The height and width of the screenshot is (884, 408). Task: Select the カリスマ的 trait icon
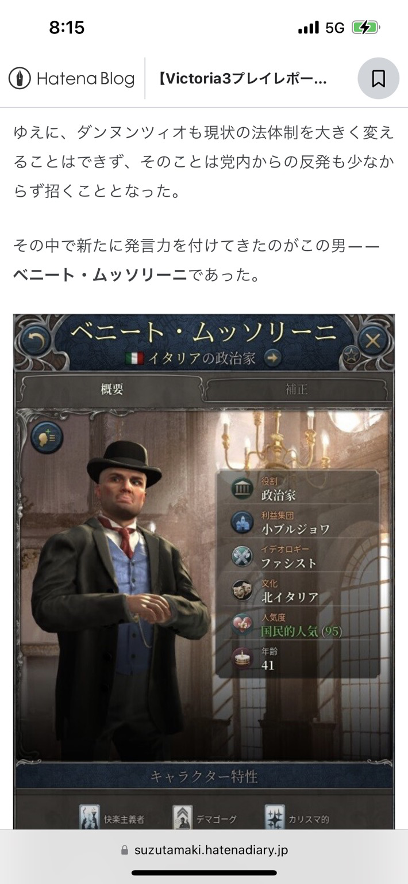point(275,817)
